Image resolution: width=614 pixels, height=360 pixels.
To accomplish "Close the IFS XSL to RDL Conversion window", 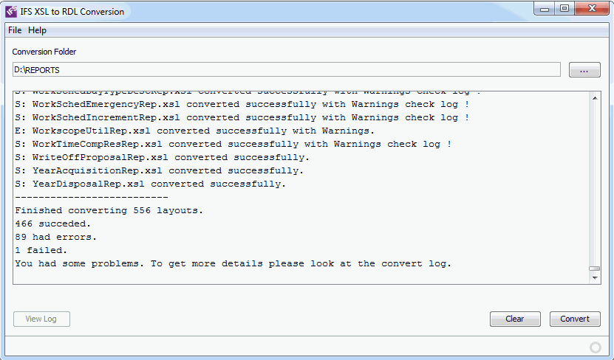I will click(x=590, y=9).
